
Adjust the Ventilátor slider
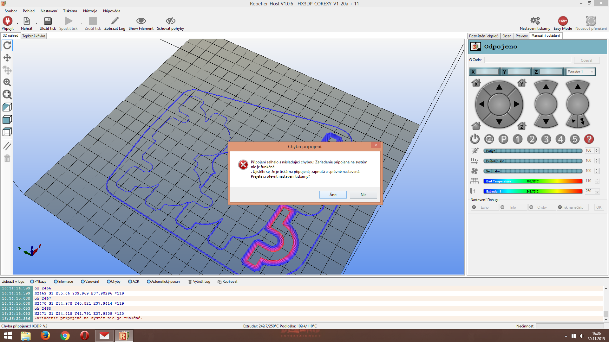point(533,171)
